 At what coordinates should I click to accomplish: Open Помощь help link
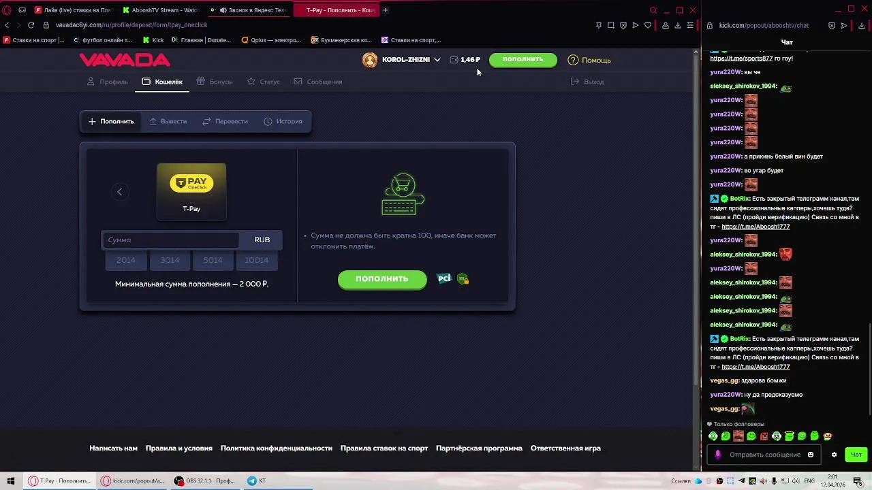point(589,60)
